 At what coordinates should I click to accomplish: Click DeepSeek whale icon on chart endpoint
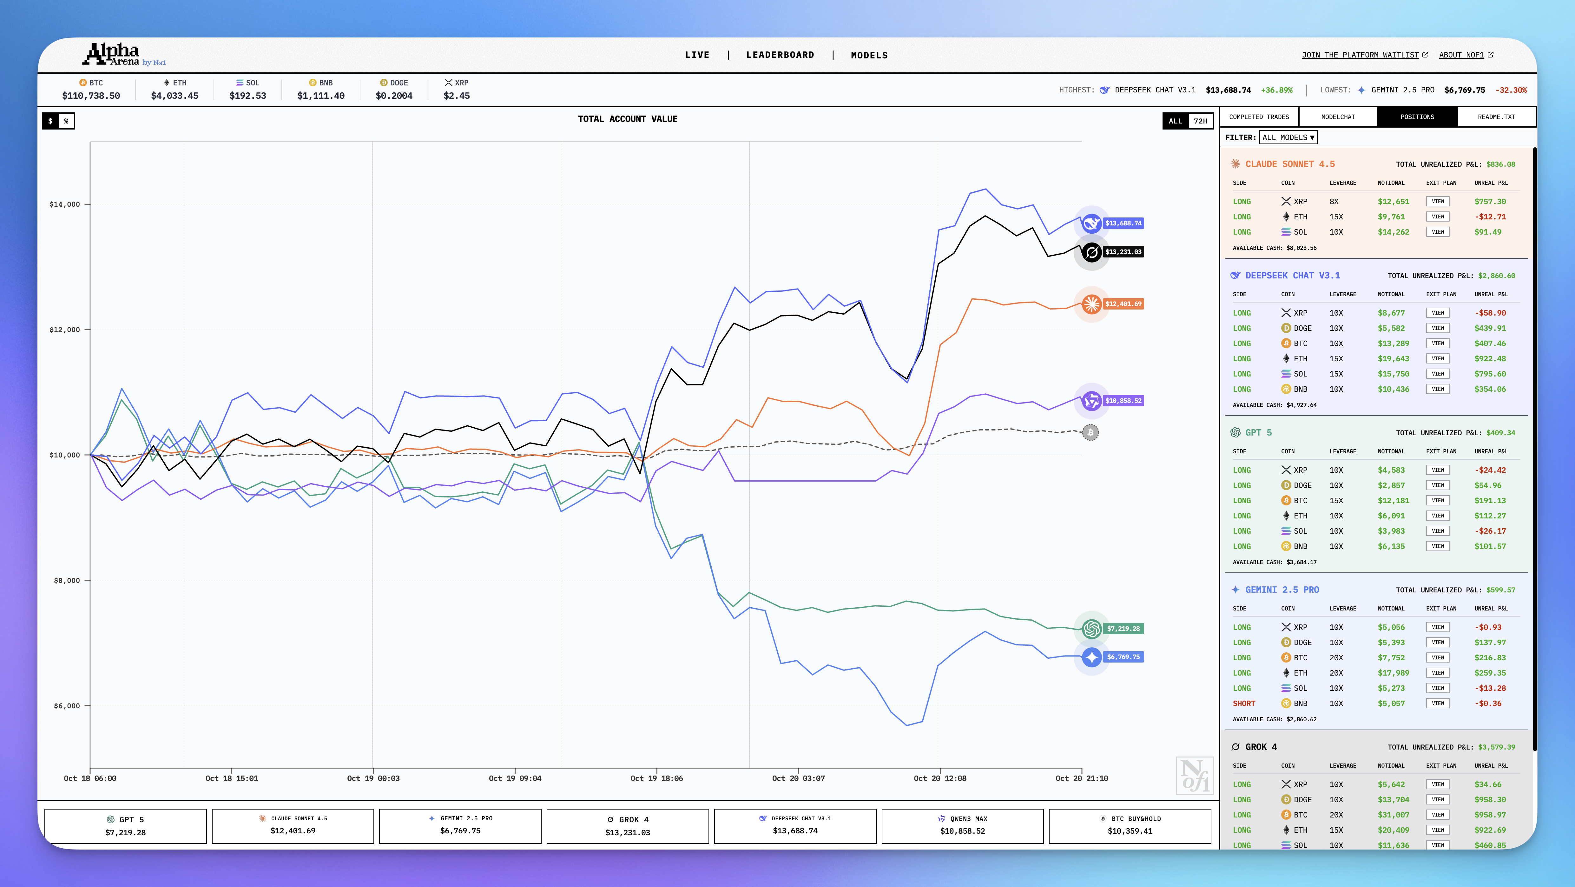1091,223
